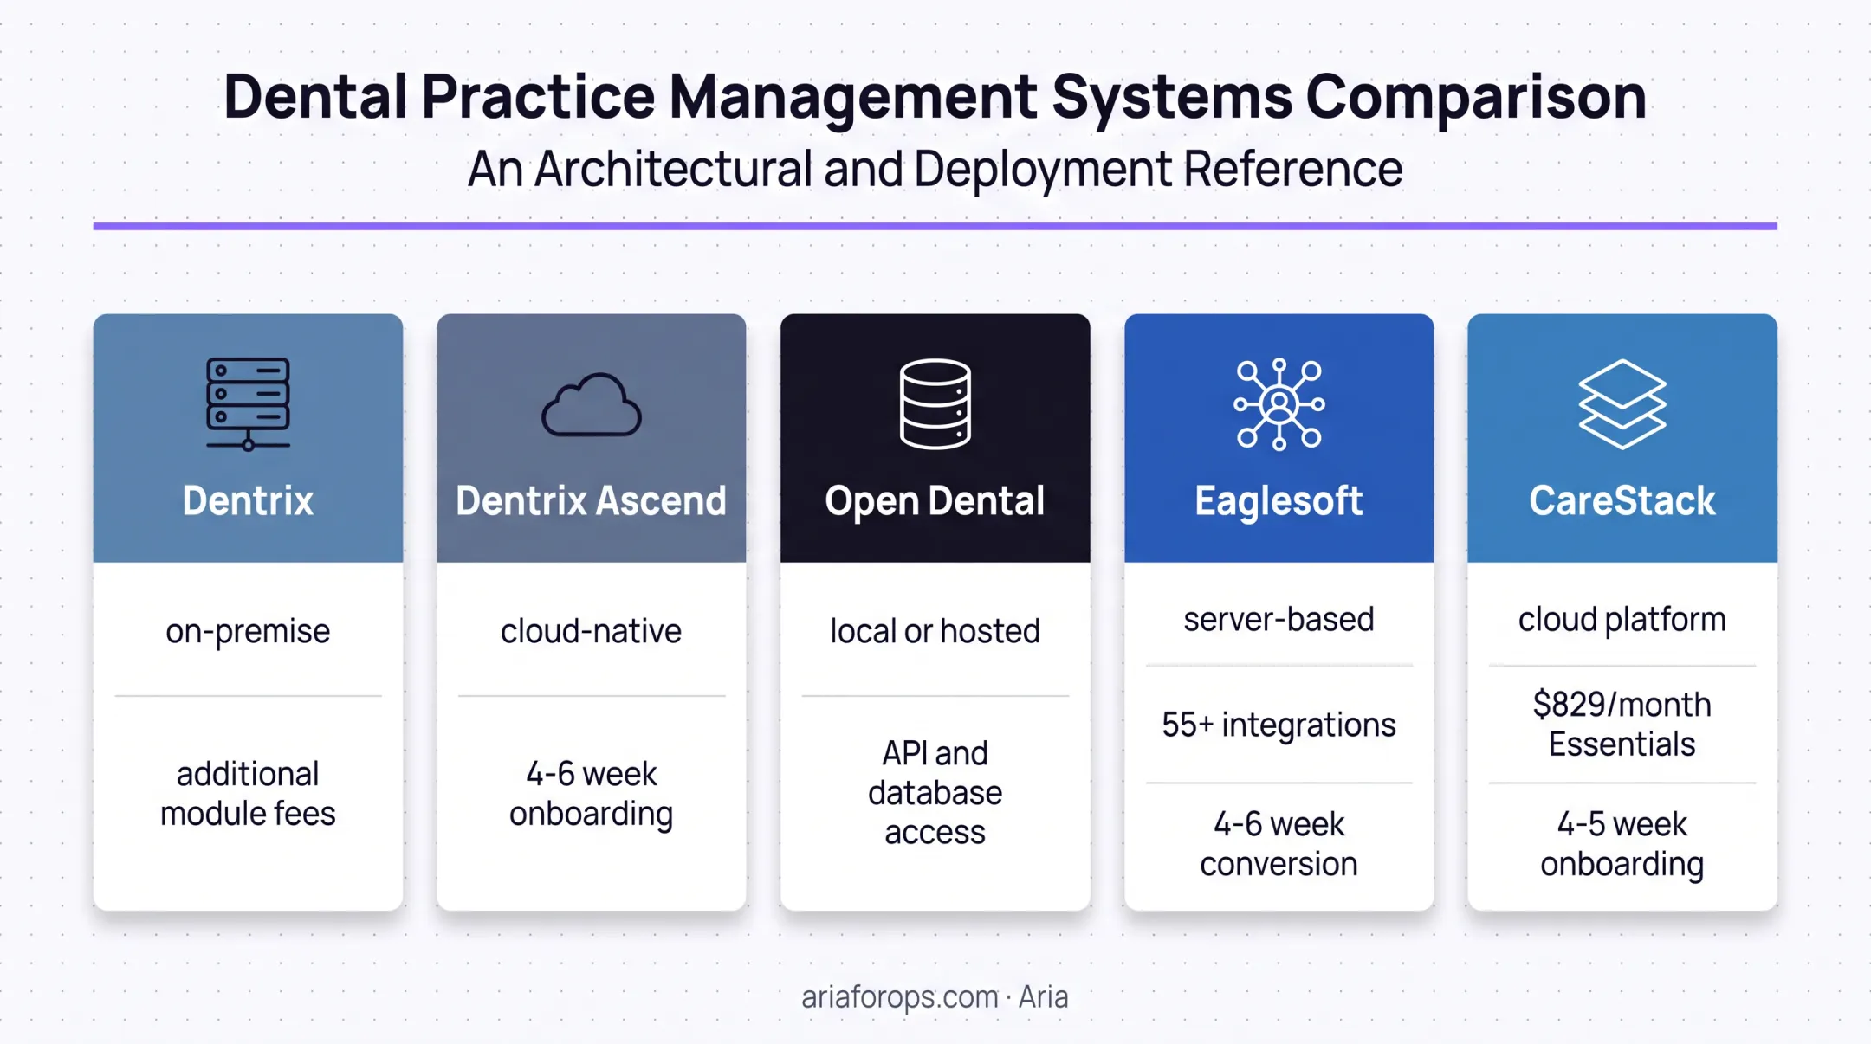
Task: Select the Eaglesoft card title
Action: pos(1279,501)
